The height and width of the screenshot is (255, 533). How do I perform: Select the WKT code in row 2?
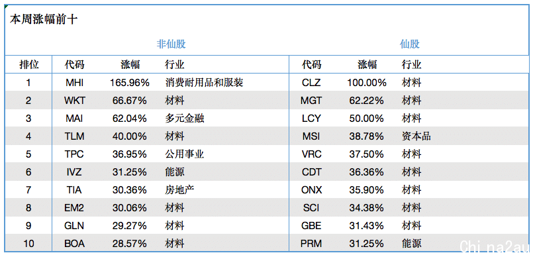tap(74, 101)
